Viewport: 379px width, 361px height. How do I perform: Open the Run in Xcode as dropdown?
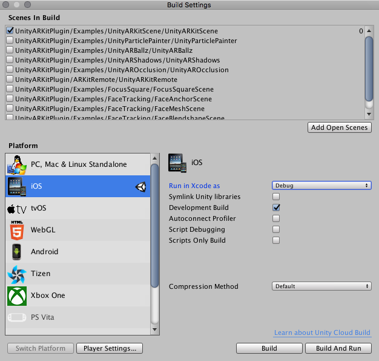321,185
